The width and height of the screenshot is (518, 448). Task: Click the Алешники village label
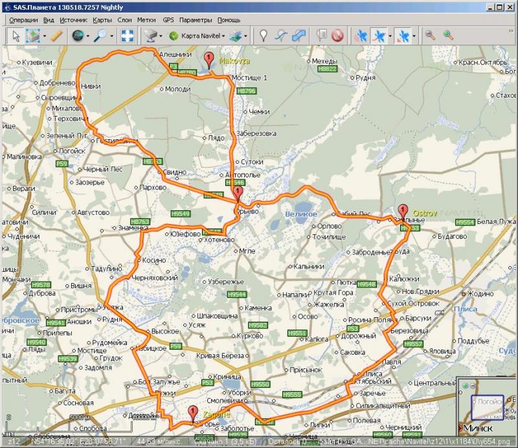(x=175, y=54)
